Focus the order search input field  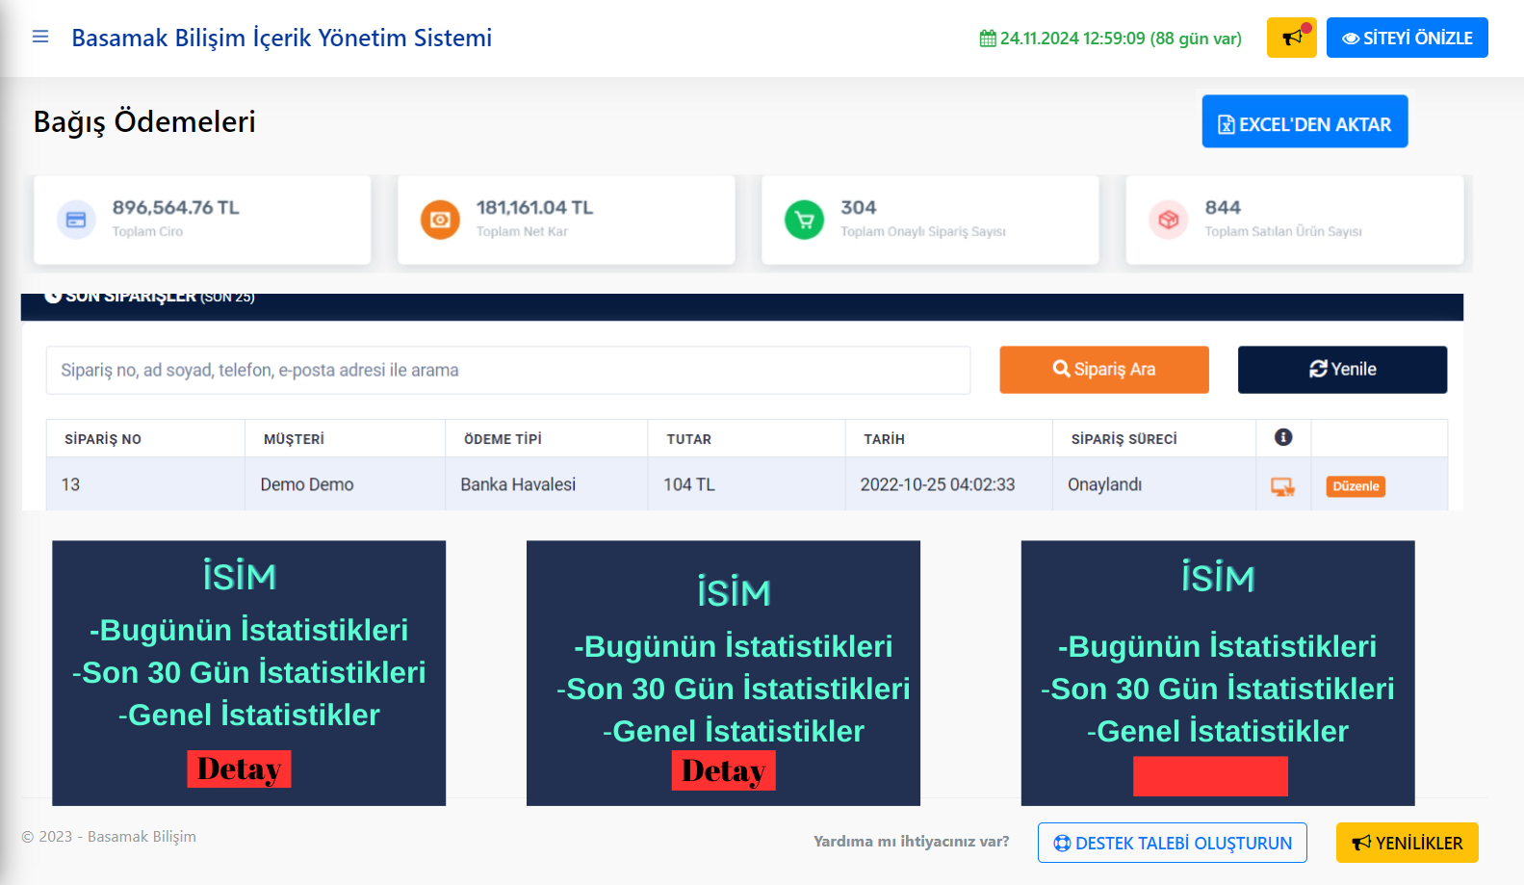pos(507,370)
